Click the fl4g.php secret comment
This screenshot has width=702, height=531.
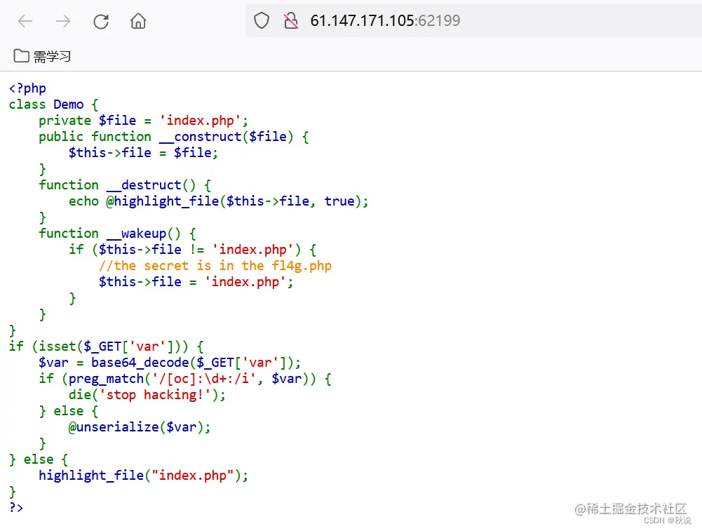[x=215, y=265]
